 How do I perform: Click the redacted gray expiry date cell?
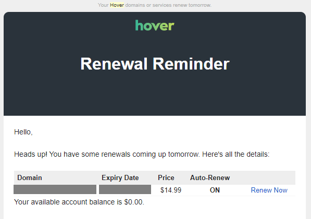[x=125, y=189]
